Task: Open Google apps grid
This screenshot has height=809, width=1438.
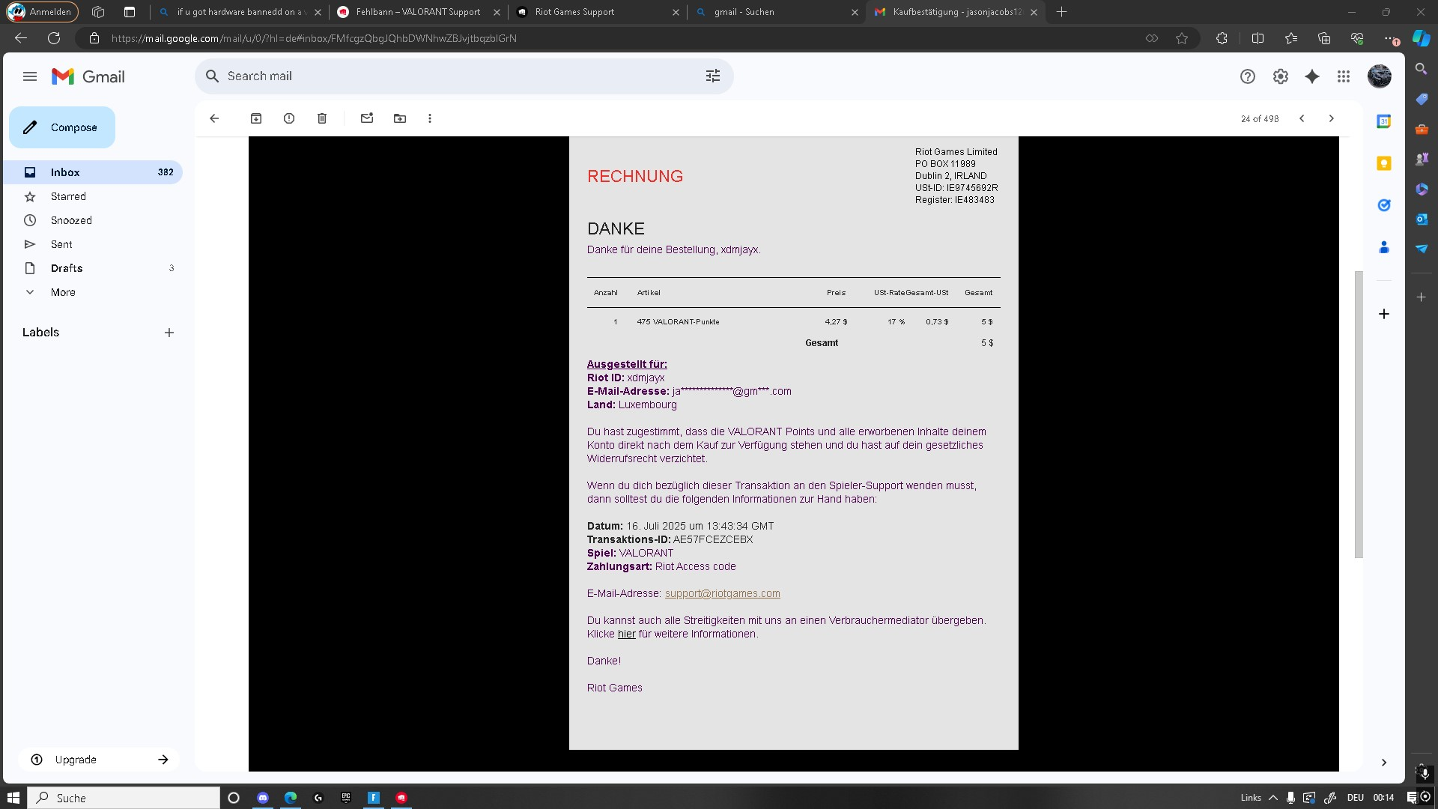Action: [x=1344, y=76]
